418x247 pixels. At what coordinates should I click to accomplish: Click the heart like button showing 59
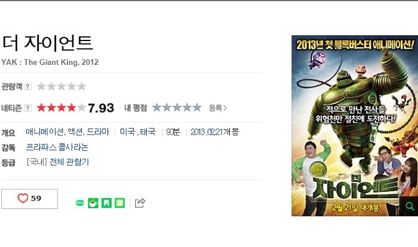29,199
